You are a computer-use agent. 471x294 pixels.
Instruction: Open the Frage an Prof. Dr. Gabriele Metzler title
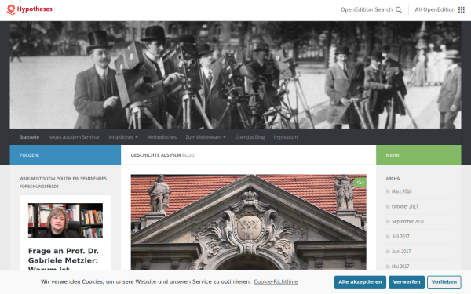pos(64,258)
